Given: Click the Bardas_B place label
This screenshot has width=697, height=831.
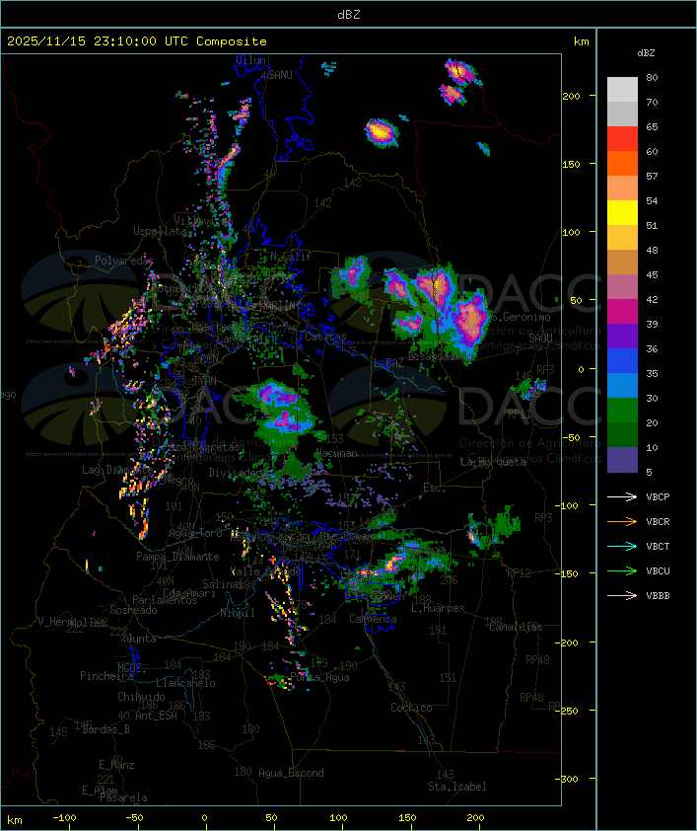Looking at the screenshot, I should (x=105, y=729).
